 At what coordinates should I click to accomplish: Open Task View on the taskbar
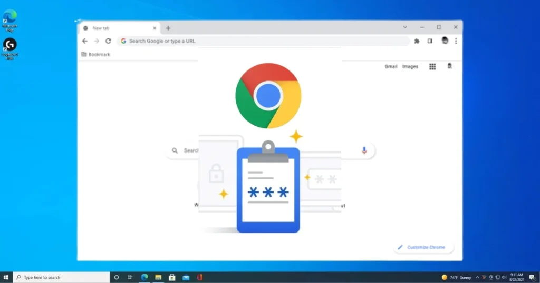(x=130, y=277)
